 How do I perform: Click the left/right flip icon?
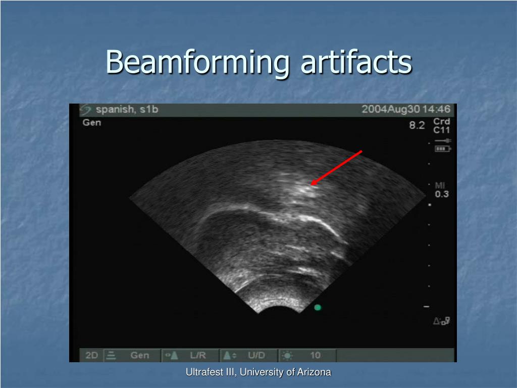172,355
